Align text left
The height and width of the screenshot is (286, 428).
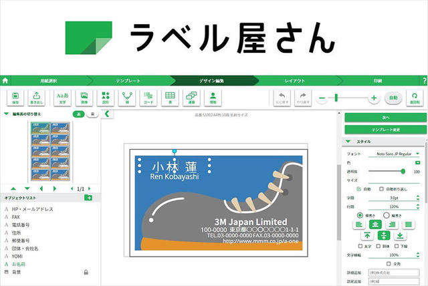tap(359, 225)
